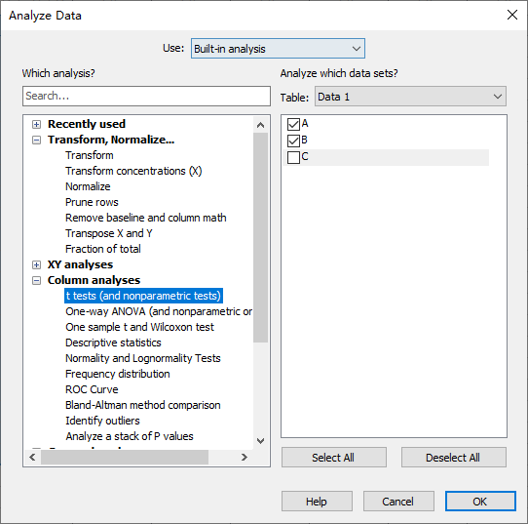Click the vertical scrollbar thumb of the analysis list
Viewport: 528px width, 524px height.
[x=260, y=238]
